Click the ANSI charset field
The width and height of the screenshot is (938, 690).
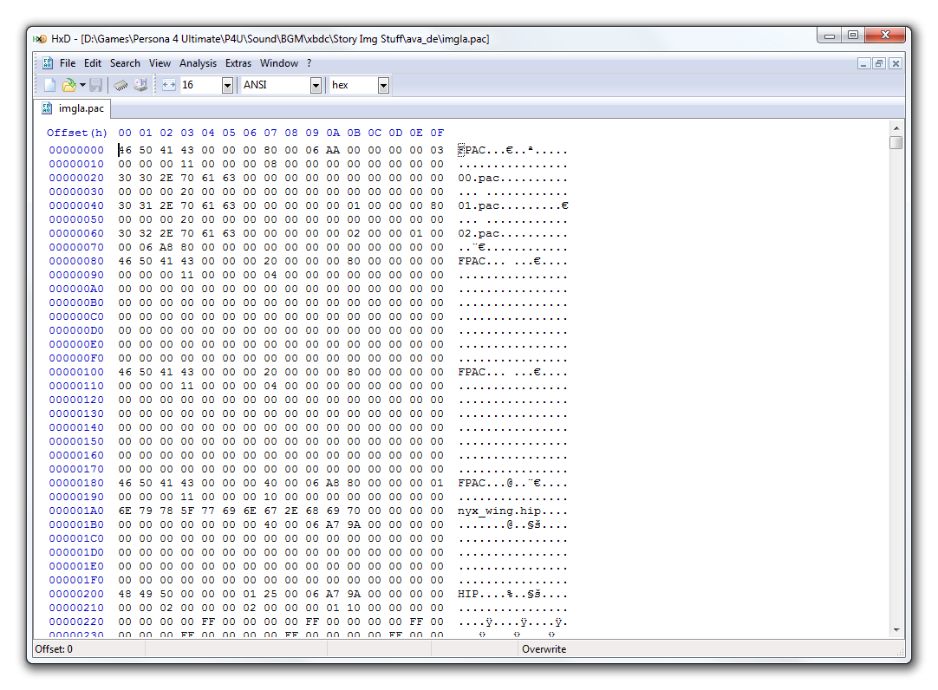click(x=276, y=85)
